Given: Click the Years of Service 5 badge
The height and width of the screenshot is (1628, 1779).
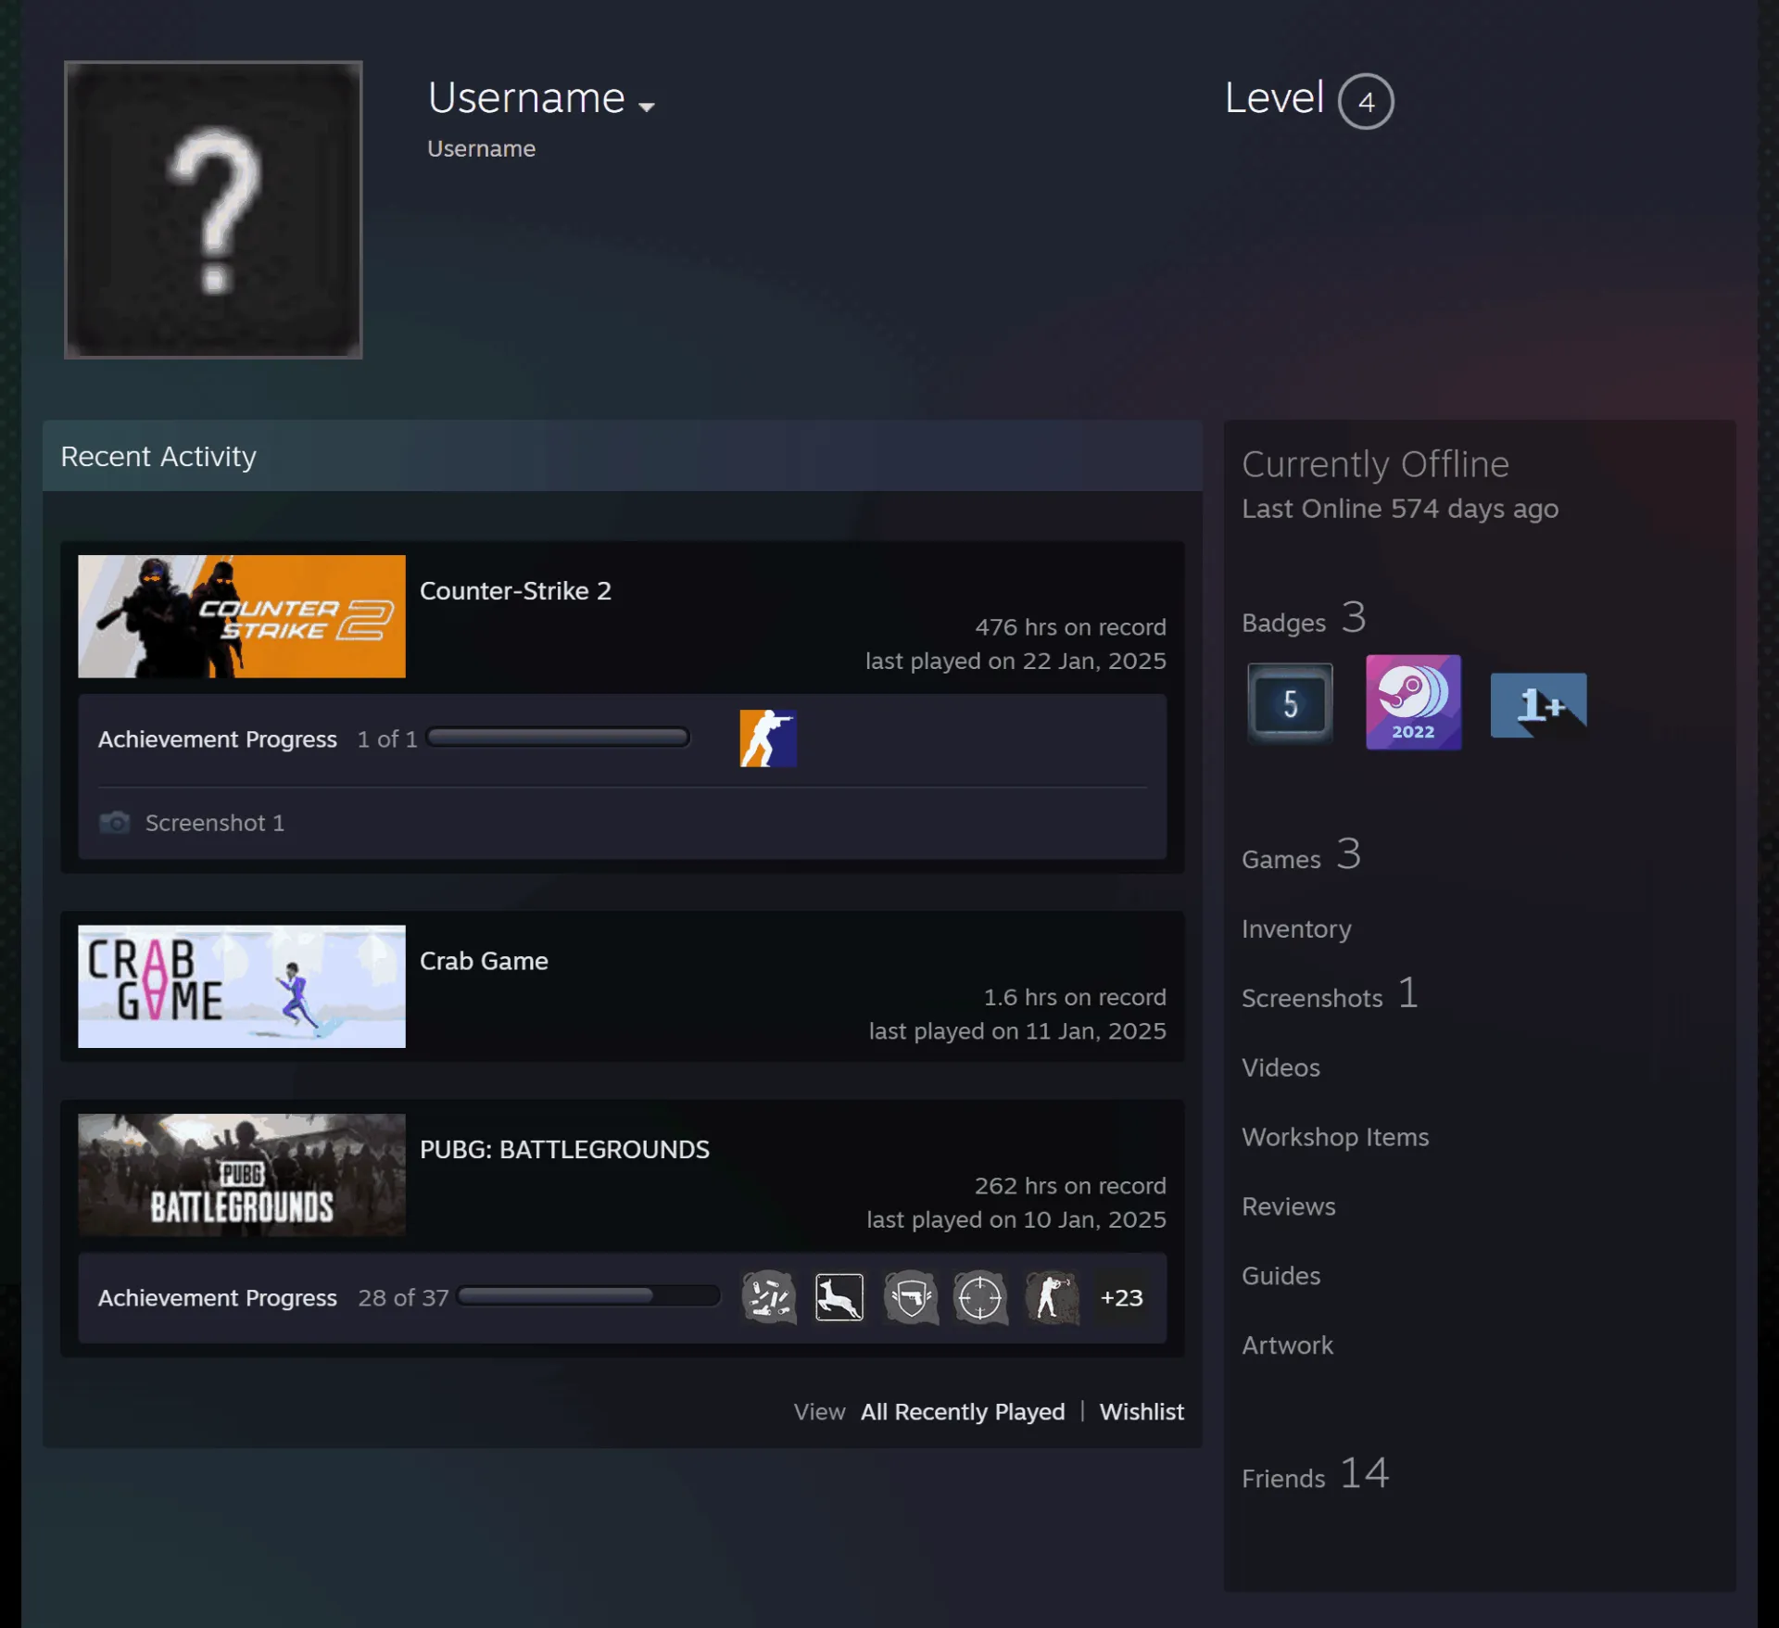Looking at the screenshot, I should (1290, 703).
